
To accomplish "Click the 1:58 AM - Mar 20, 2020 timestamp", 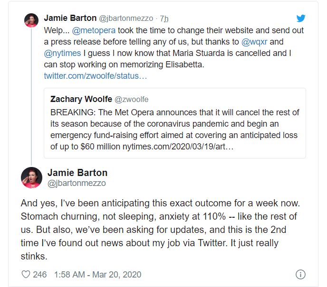I will [98, 275].
